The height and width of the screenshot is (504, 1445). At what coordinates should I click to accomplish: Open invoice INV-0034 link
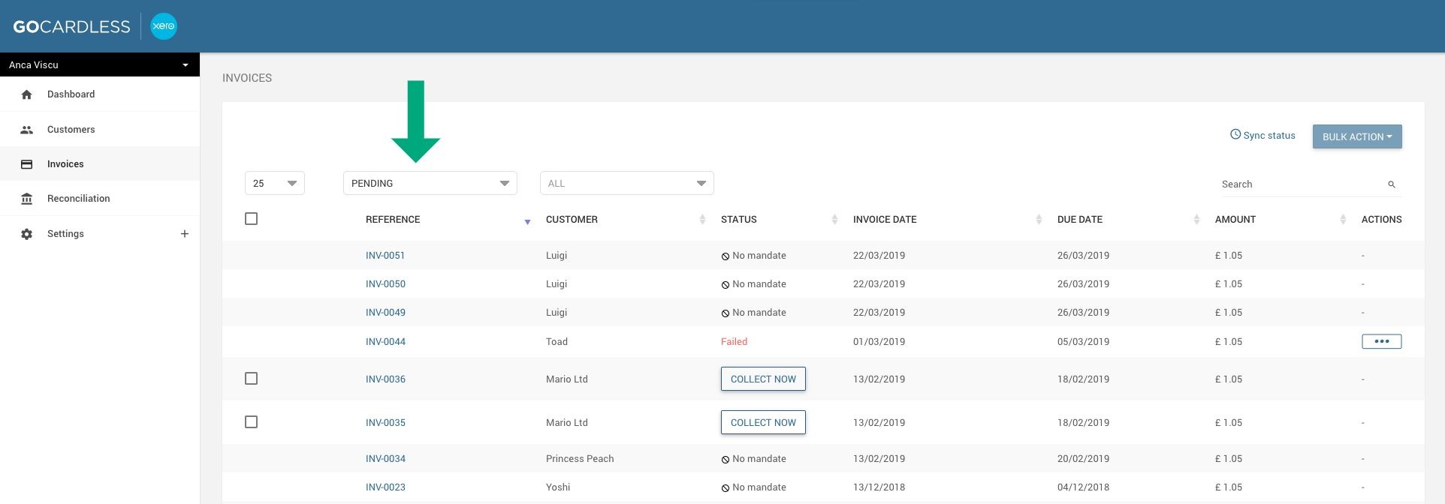[385, 459]
